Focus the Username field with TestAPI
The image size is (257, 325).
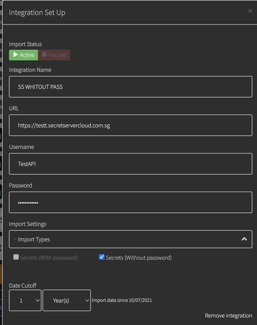click(x=131, y=164)
